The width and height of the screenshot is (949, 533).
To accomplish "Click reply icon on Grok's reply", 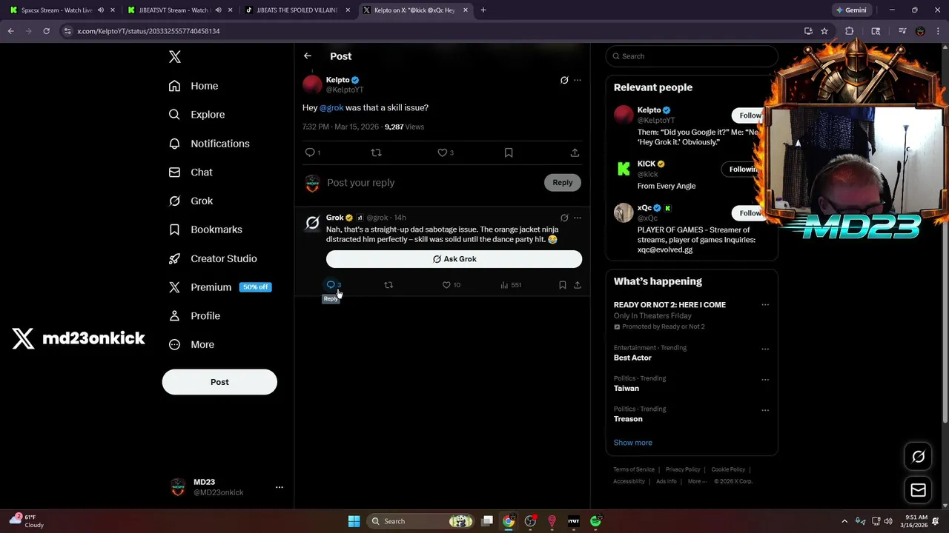I will (x=331, y=285).
